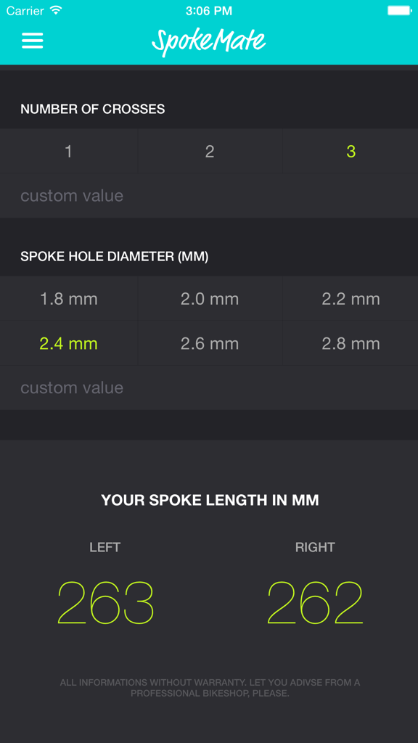Select 3 crosses for spoke lacing
418x743 pixels.
[349, 152]
